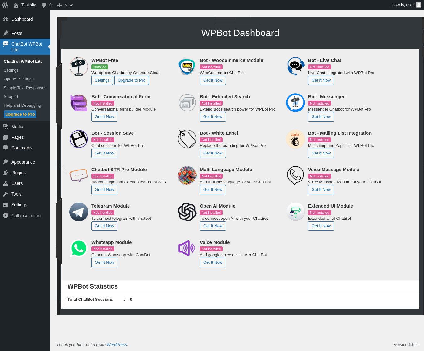Click Get It Now for Conversational Form

[104, 117]
